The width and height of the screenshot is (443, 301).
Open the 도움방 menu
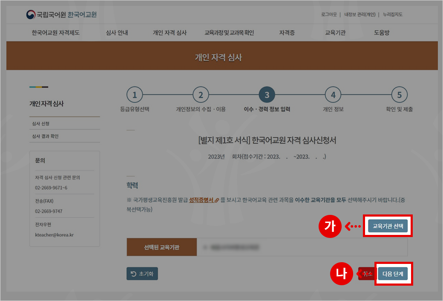[382, 33]
